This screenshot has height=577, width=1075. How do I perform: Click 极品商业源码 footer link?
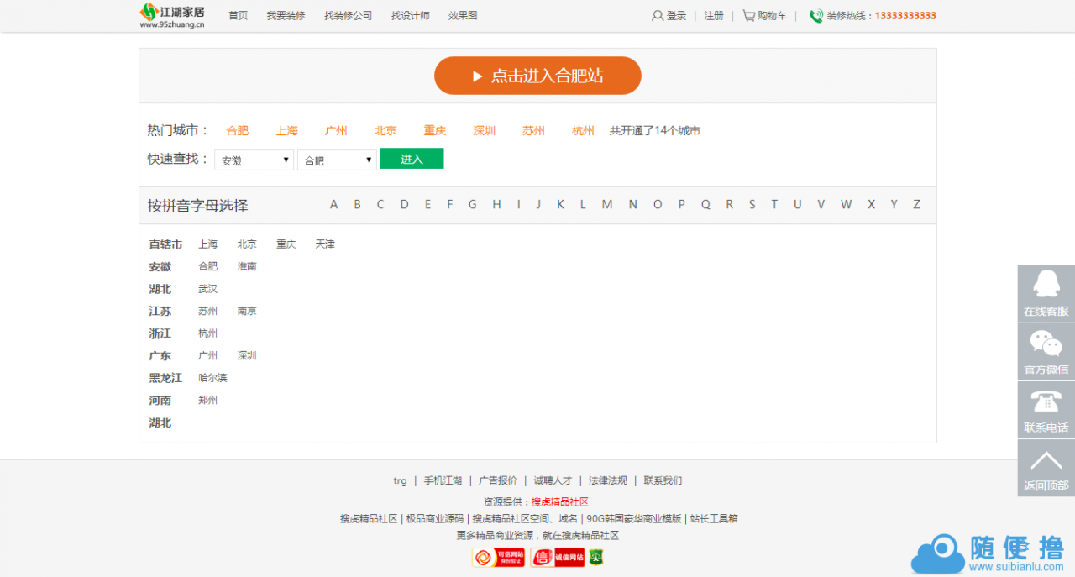(435, 519)
